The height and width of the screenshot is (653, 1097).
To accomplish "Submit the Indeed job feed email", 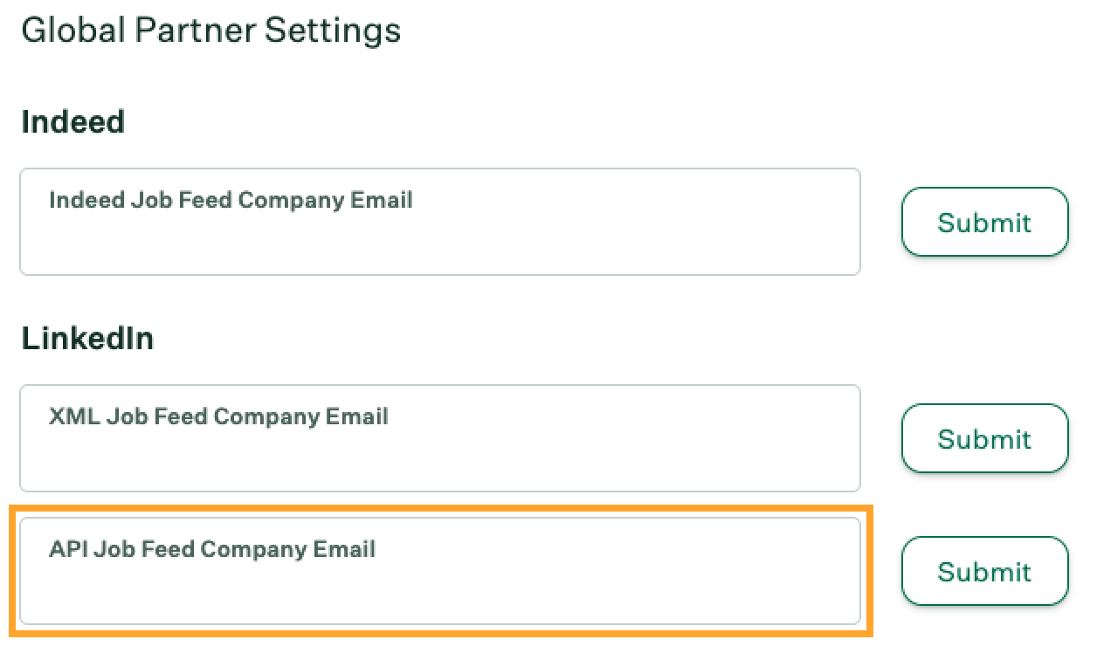I will (x=984, y=223).
